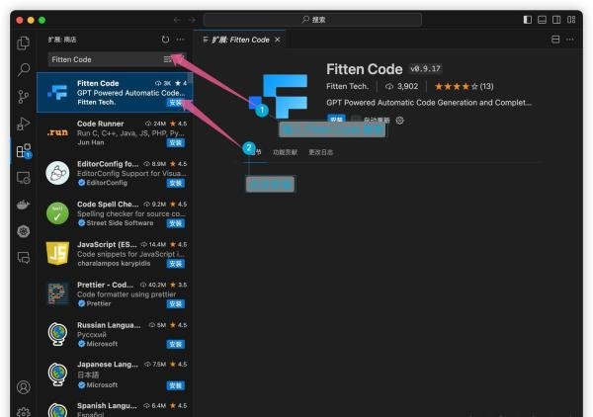Click the GPT Powered Automatic Code Generation description
Image resolution: width=593 pixels, height=417 pixels.
pos(429,103)
